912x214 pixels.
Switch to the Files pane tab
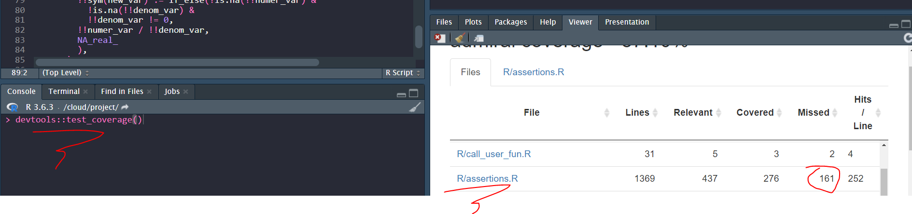pyautogui.click(x=444, y=22)
